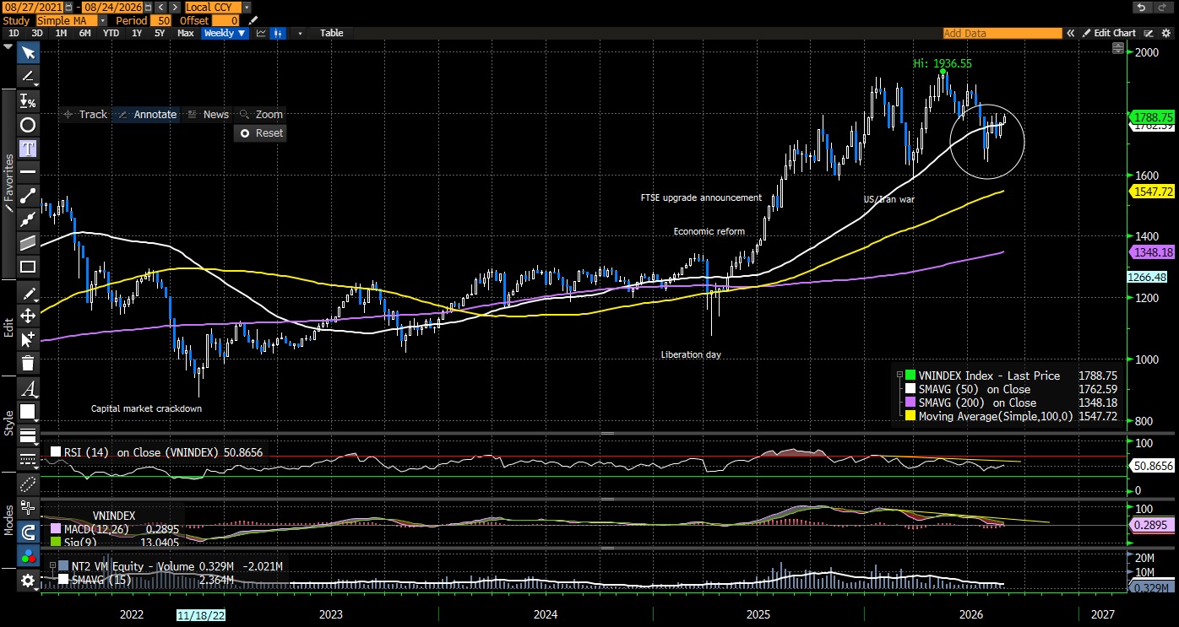Pick the regression line tool

(x=28, y=219)
